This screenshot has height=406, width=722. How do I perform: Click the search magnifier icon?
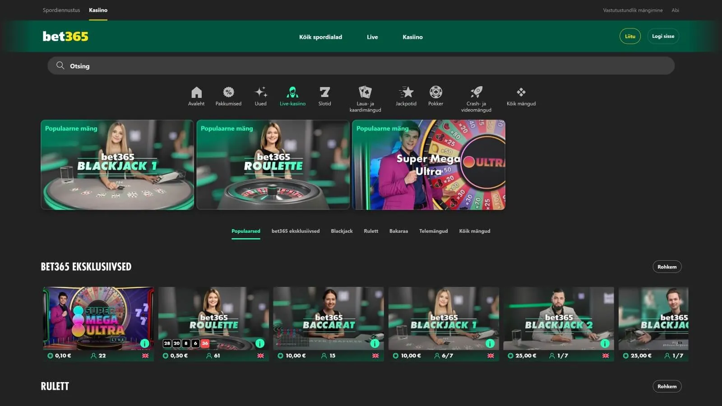coord(60,65)
